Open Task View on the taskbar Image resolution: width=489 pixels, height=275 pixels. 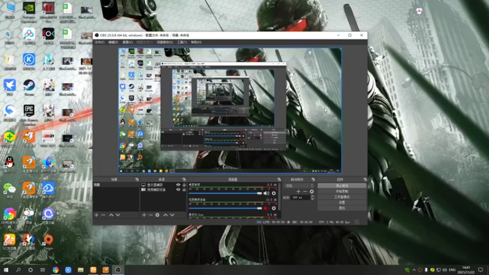pyautogui.click(x=43, y=270)
